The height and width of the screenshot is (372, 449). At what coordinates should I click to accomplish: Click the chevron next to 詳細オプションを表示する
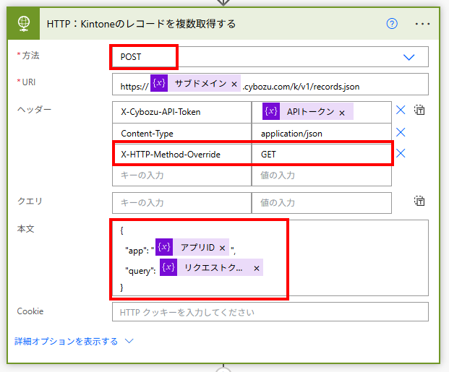click(129, 341)
